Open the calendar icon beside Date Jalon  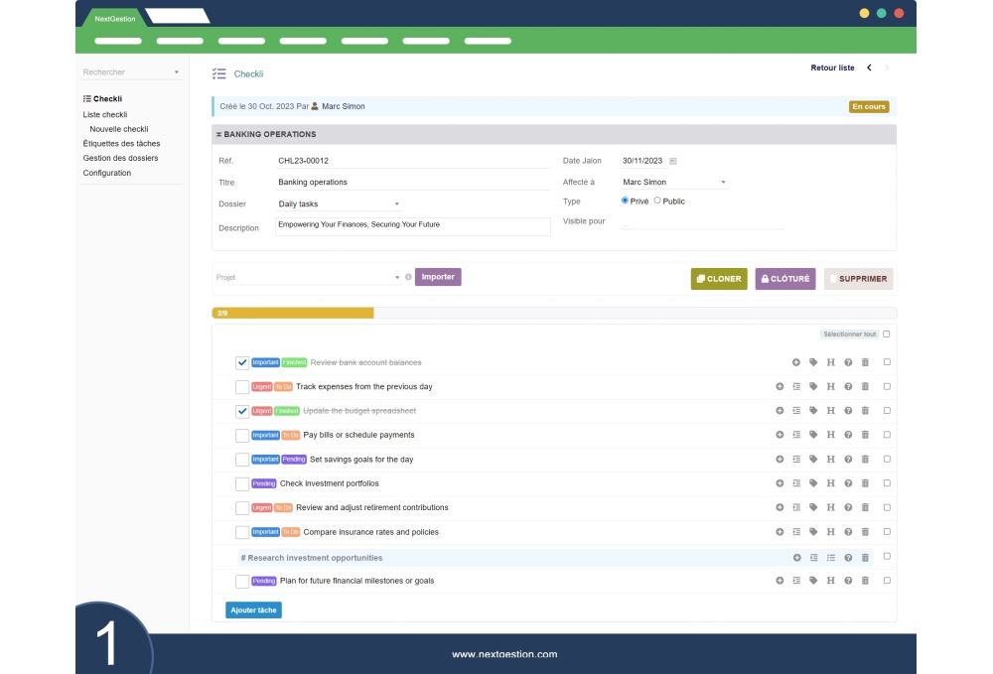click(674, 160)
